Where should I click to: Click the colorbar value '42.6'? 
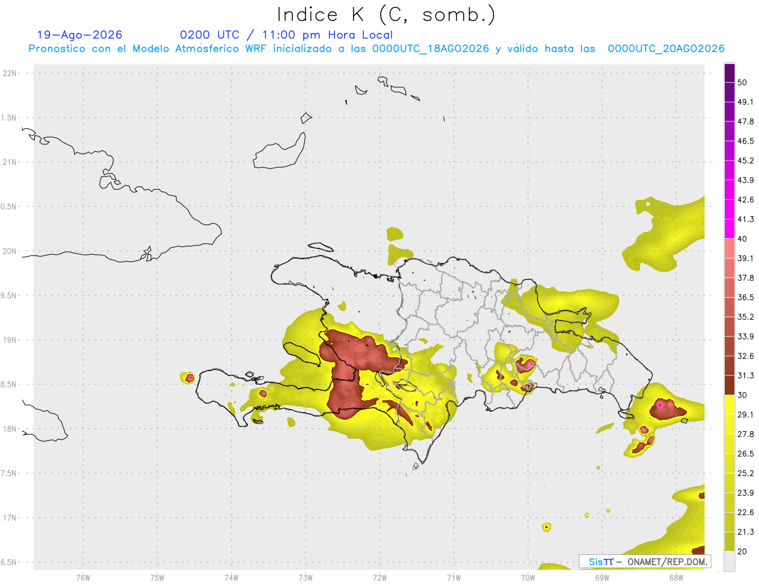746,200
